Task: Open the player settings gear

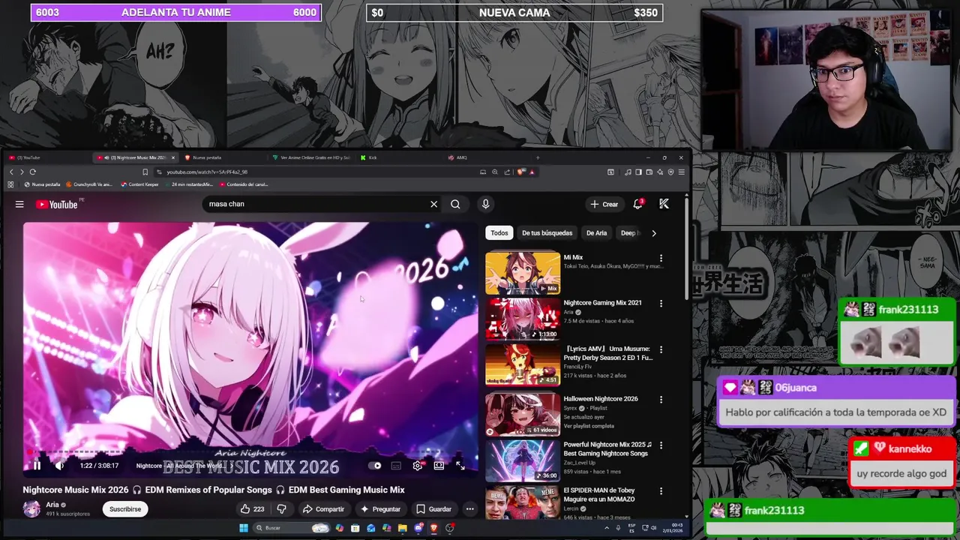Action: (x=418, y=466)
